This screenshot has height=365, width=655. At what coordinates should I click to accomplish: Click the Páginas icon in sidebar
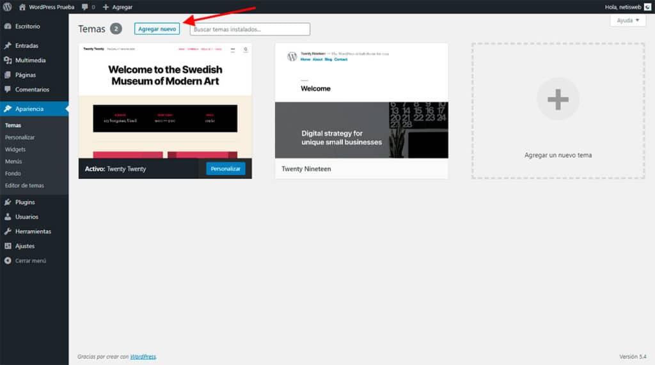click(8, 75)
